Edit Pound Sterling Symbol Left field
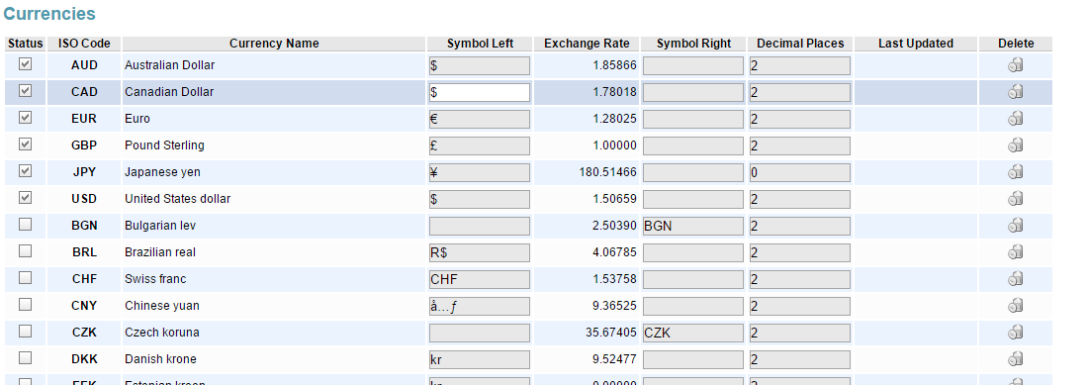The image size is (1088, 385). coord(480,145)
